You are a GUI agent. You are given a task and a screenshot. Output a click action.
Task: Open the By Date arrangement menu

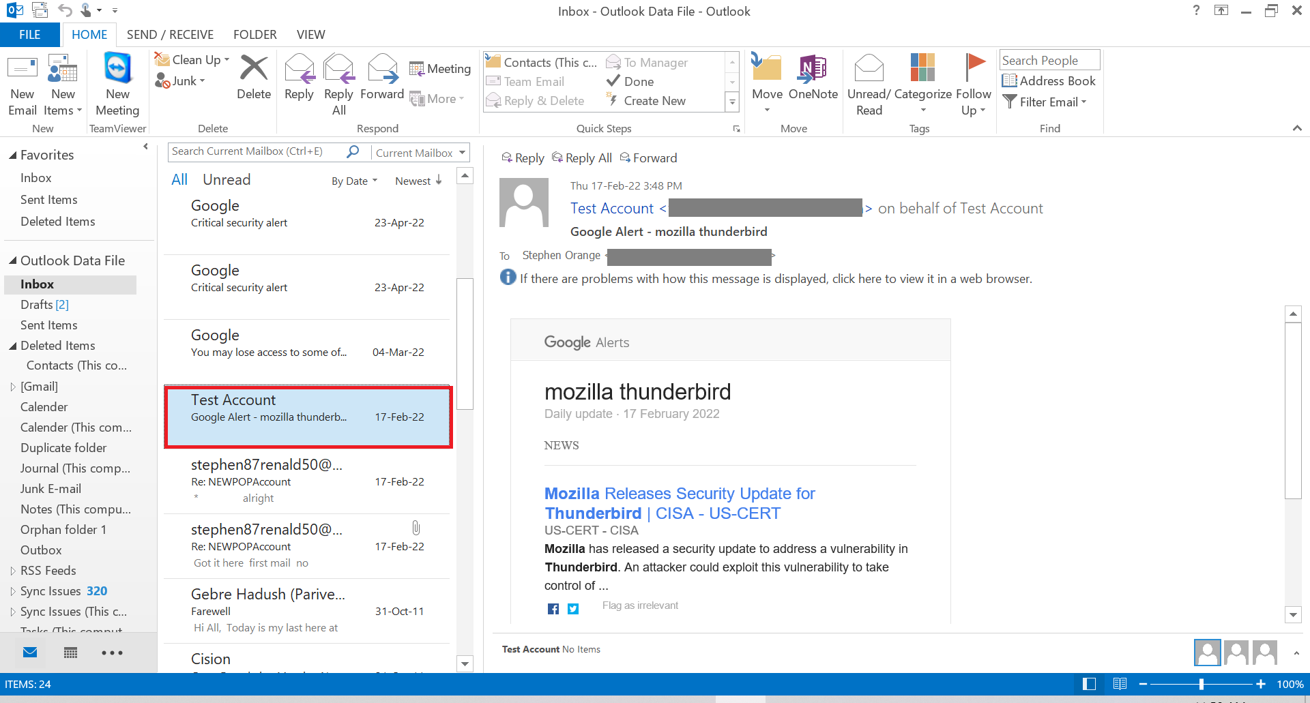click(x=354, y=181)
